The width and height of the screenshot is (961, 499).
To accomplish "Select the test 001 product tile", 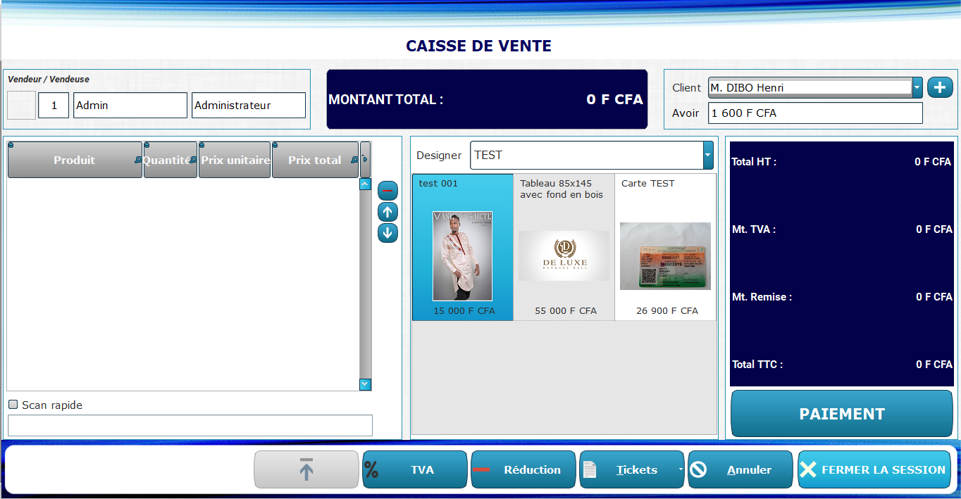I will pos(463,247).
